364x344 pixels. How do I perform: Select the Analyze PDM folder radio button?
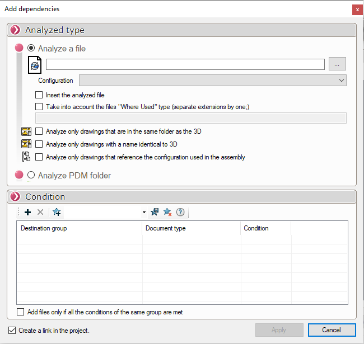[31, 175]
